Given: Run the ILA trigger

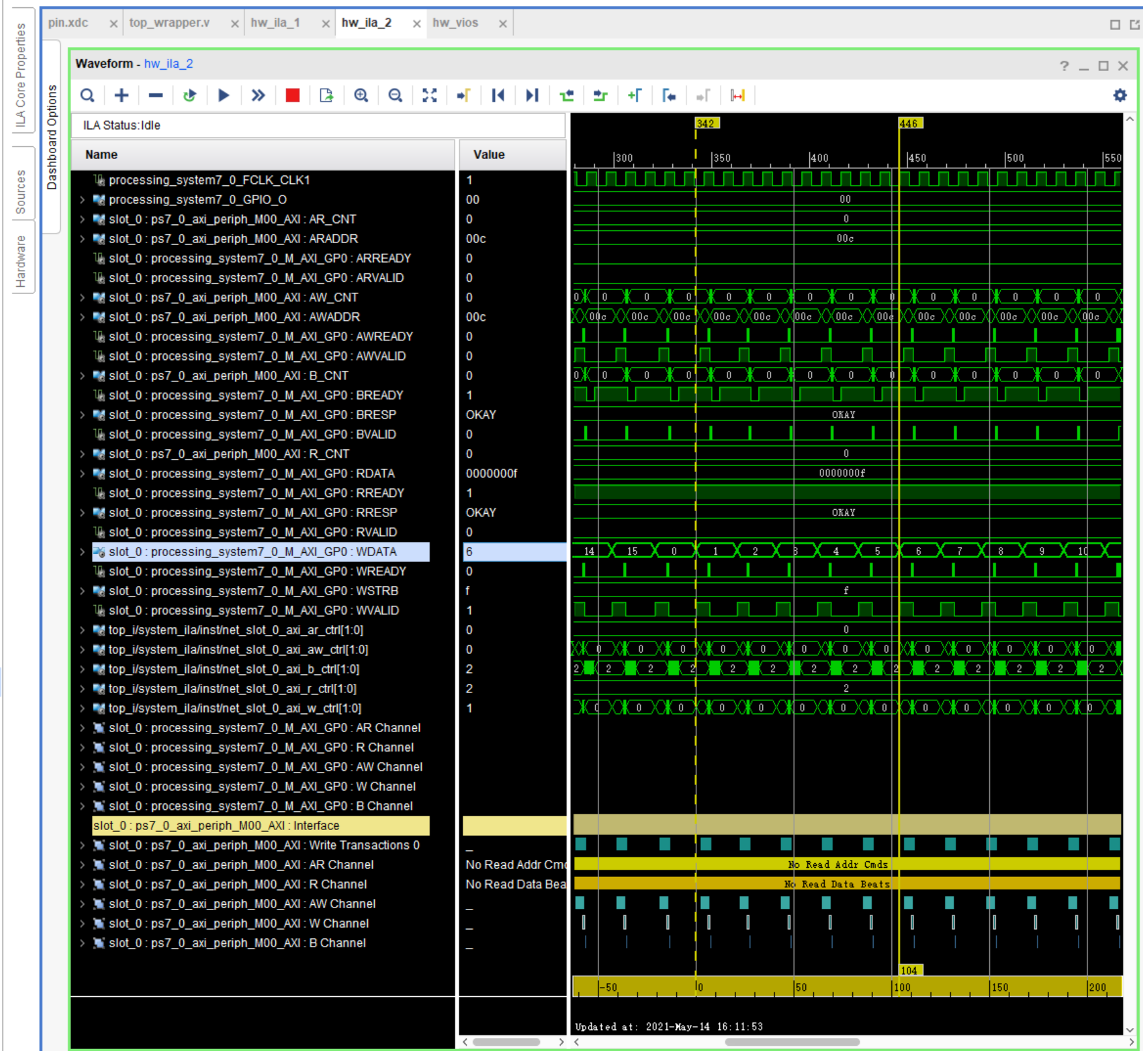Looking at the screenshot, I should [x=224, y=95].
